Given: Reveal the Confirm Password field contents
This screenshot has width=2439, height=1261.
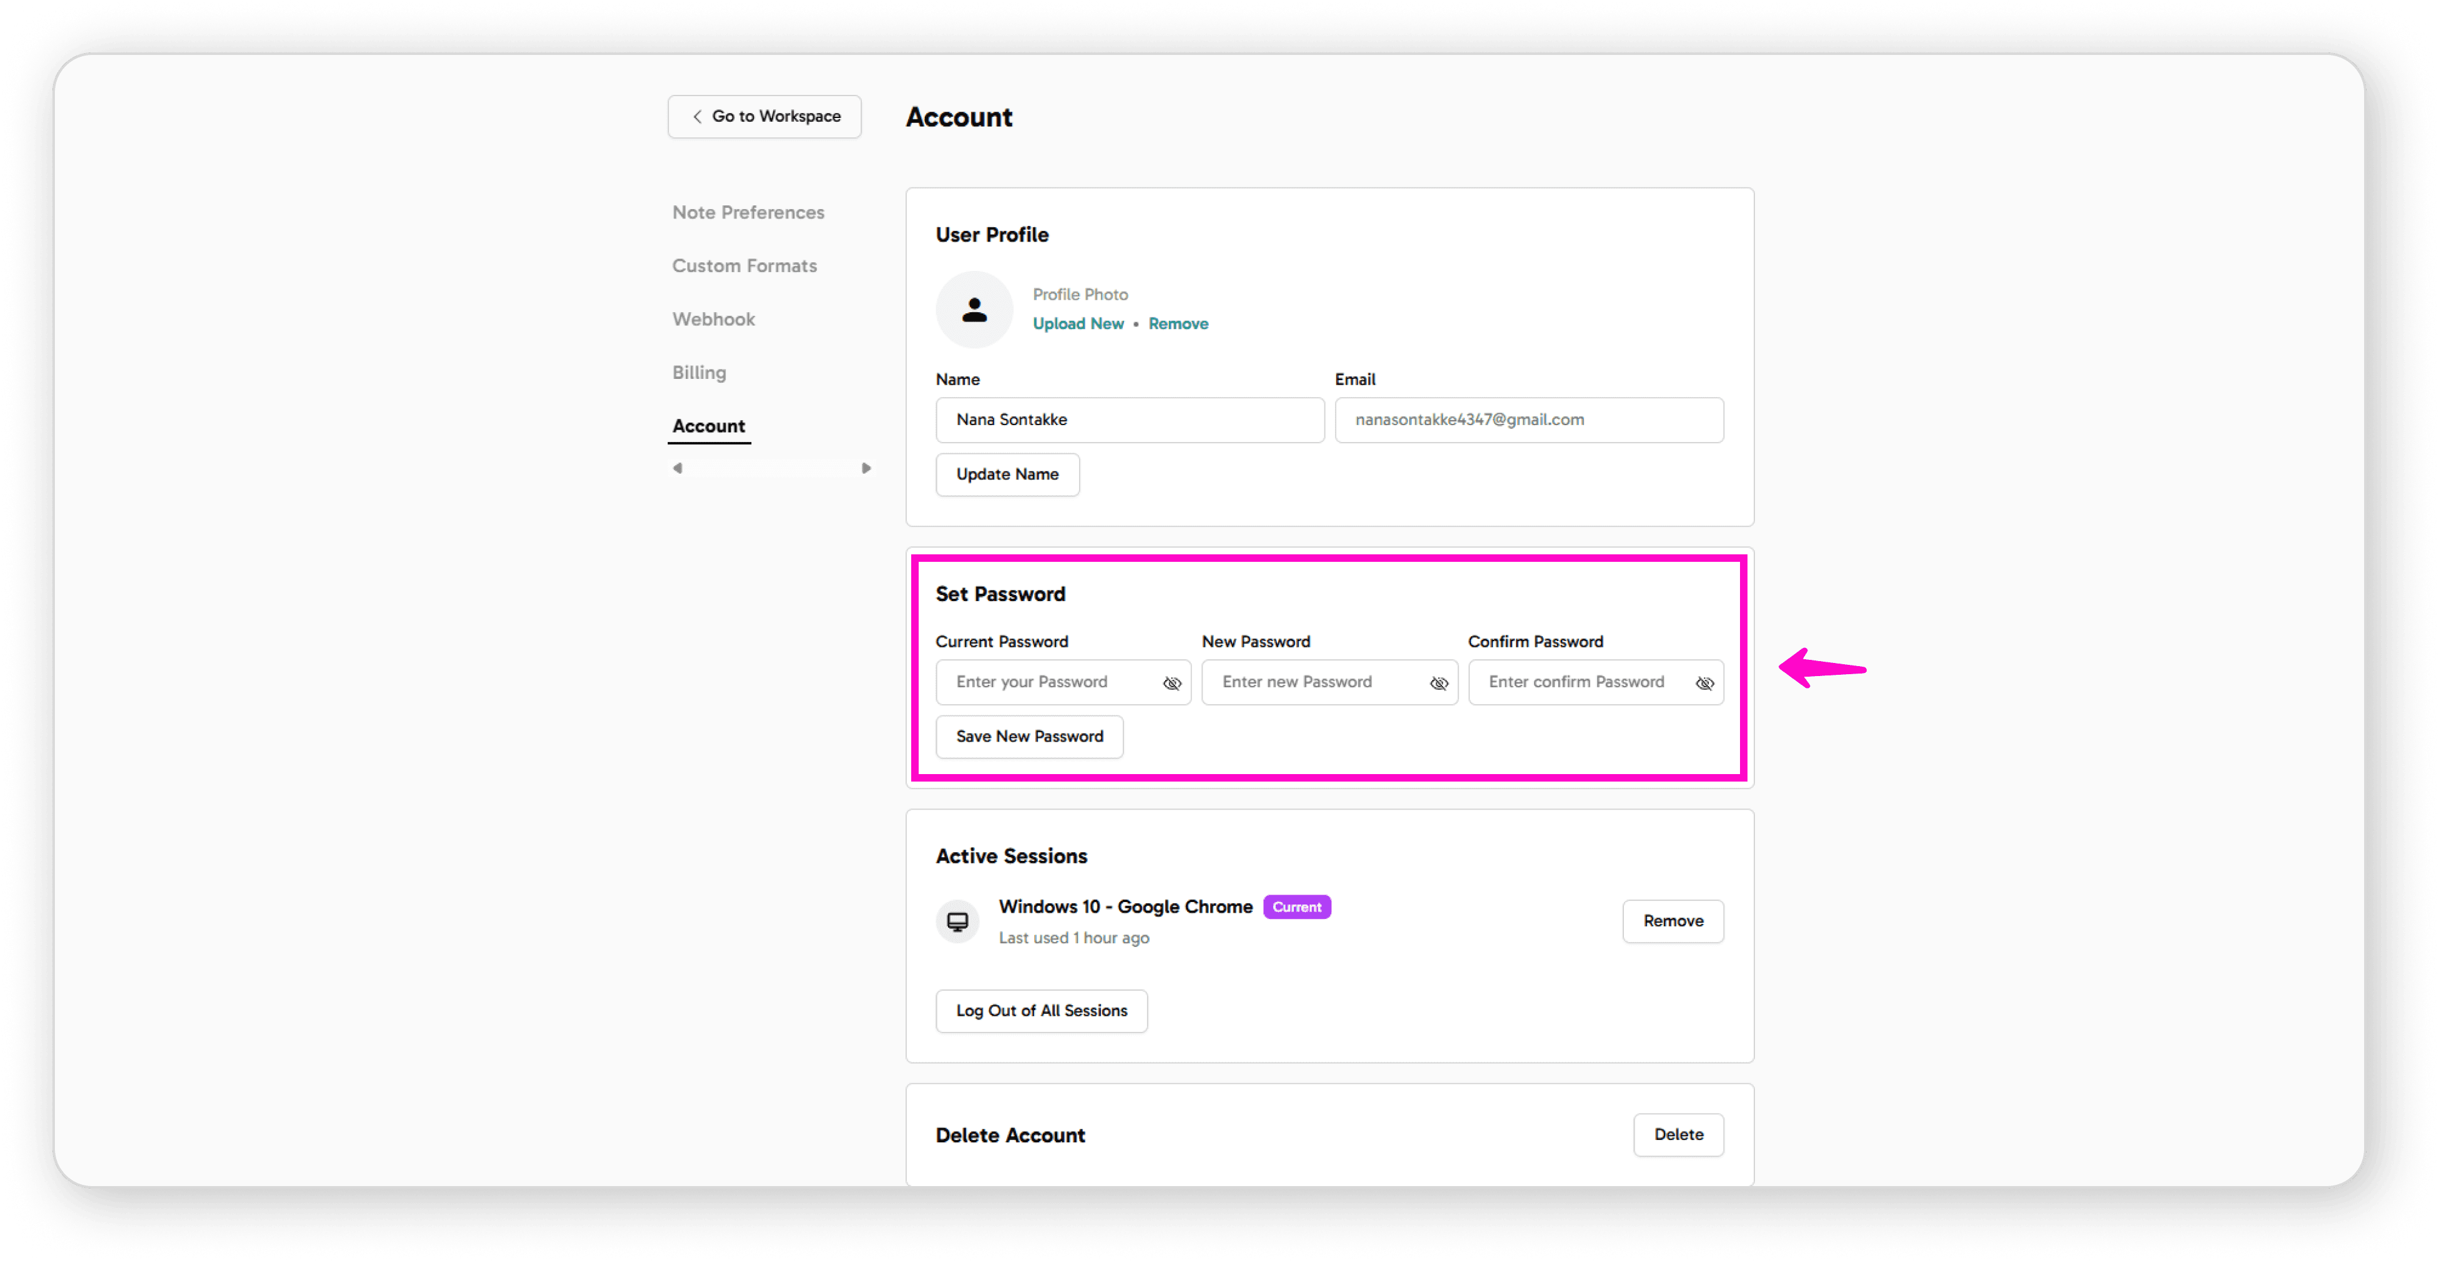Looking at the screenshot, I should point(1704,682).
